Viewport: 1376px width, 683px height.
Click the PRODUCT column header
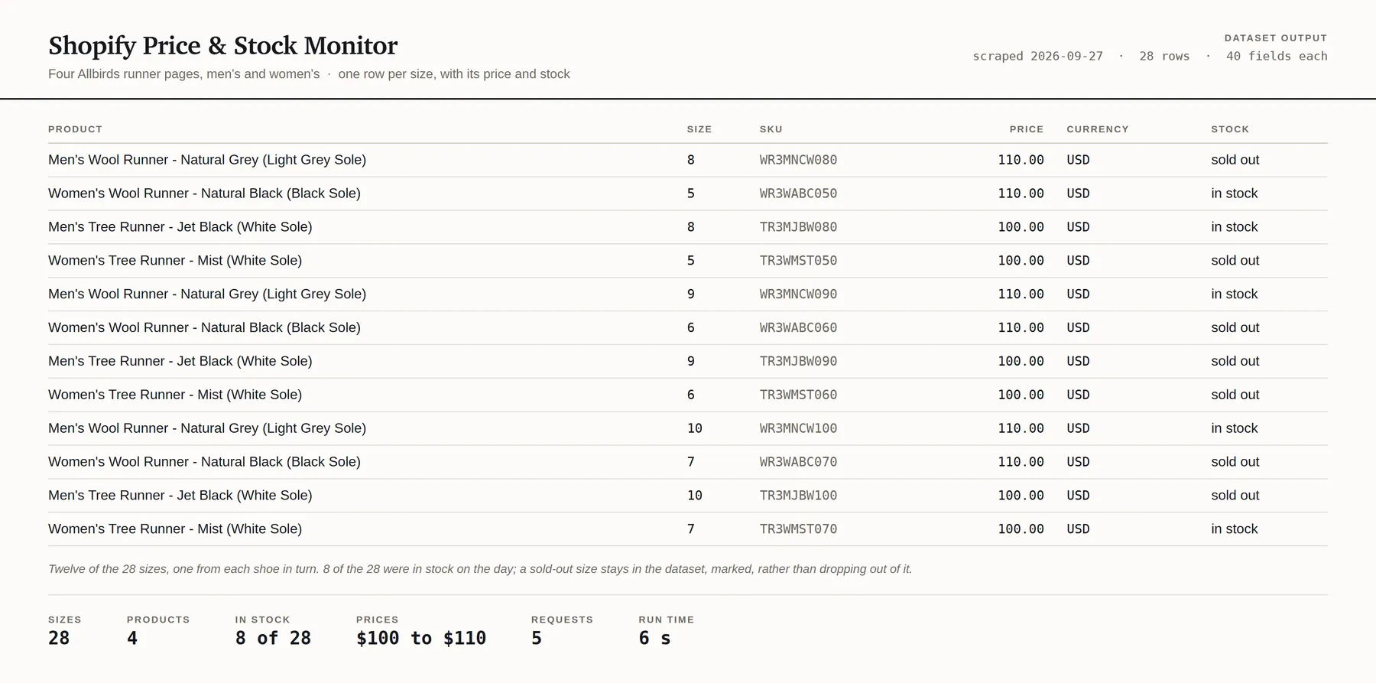coord(75,129)
